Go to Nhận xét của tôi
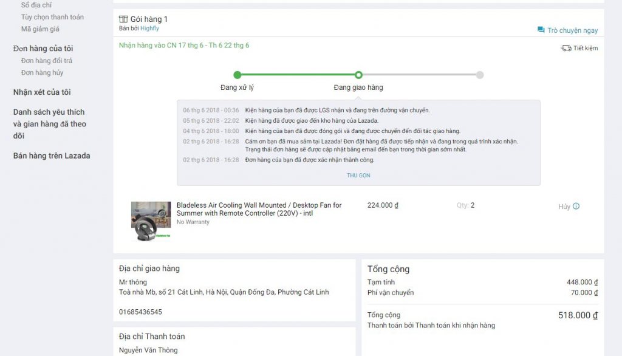 click(x=42, y=92)
